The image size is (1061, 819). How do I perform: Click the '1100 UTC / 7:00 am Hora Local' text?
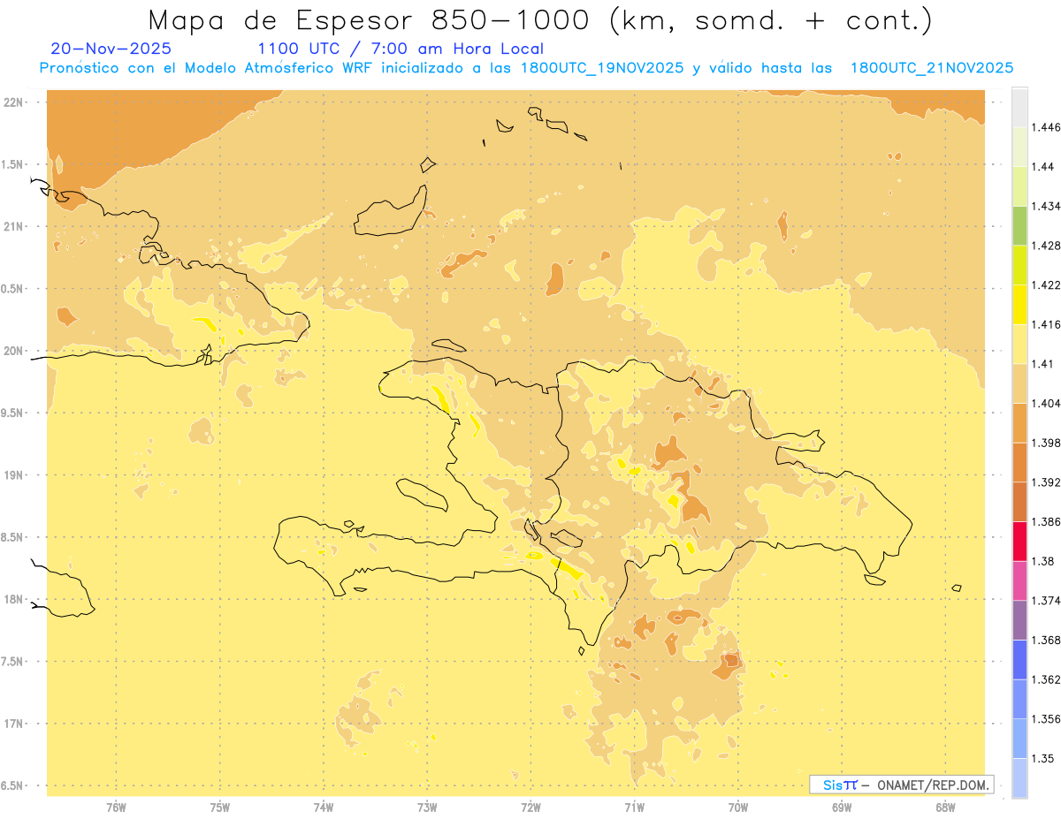coord(401,49)
